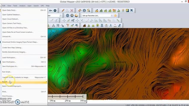Click the UTM coordinates status bar text

[x=157, y=105]
